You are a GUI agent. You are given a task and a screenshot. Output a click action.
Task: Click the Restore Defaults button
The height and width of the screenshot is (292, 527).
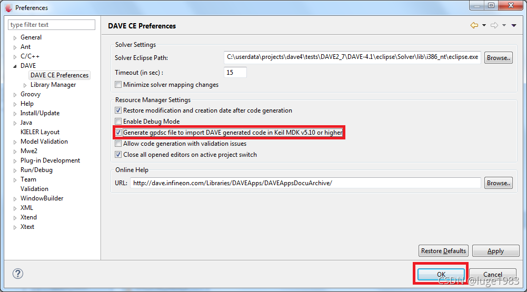pos(443,251)
